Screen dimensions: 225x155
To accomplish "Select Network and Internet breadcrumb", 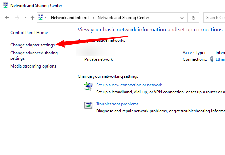I will click(x=70, y=18).
